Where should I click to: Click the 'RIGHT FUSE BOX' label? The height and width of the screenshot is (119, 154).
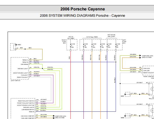[x=64, y=42]
